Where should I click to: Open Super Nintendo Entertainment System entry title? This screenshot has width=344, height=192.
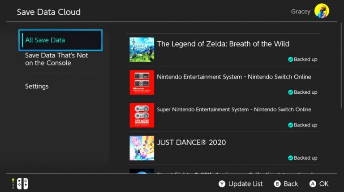(x=234, y=109)
